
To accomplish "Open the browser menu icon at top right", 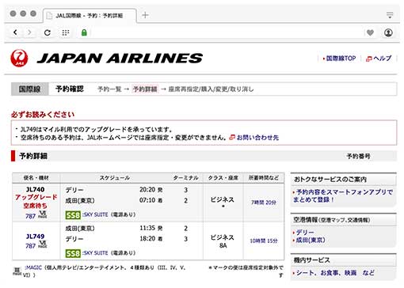I will [x=390, y=15].
